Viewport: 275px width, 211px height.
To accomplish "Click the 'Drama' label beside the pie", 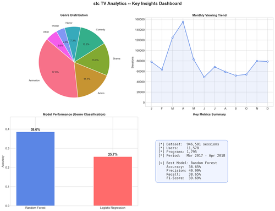I will 117,58.
